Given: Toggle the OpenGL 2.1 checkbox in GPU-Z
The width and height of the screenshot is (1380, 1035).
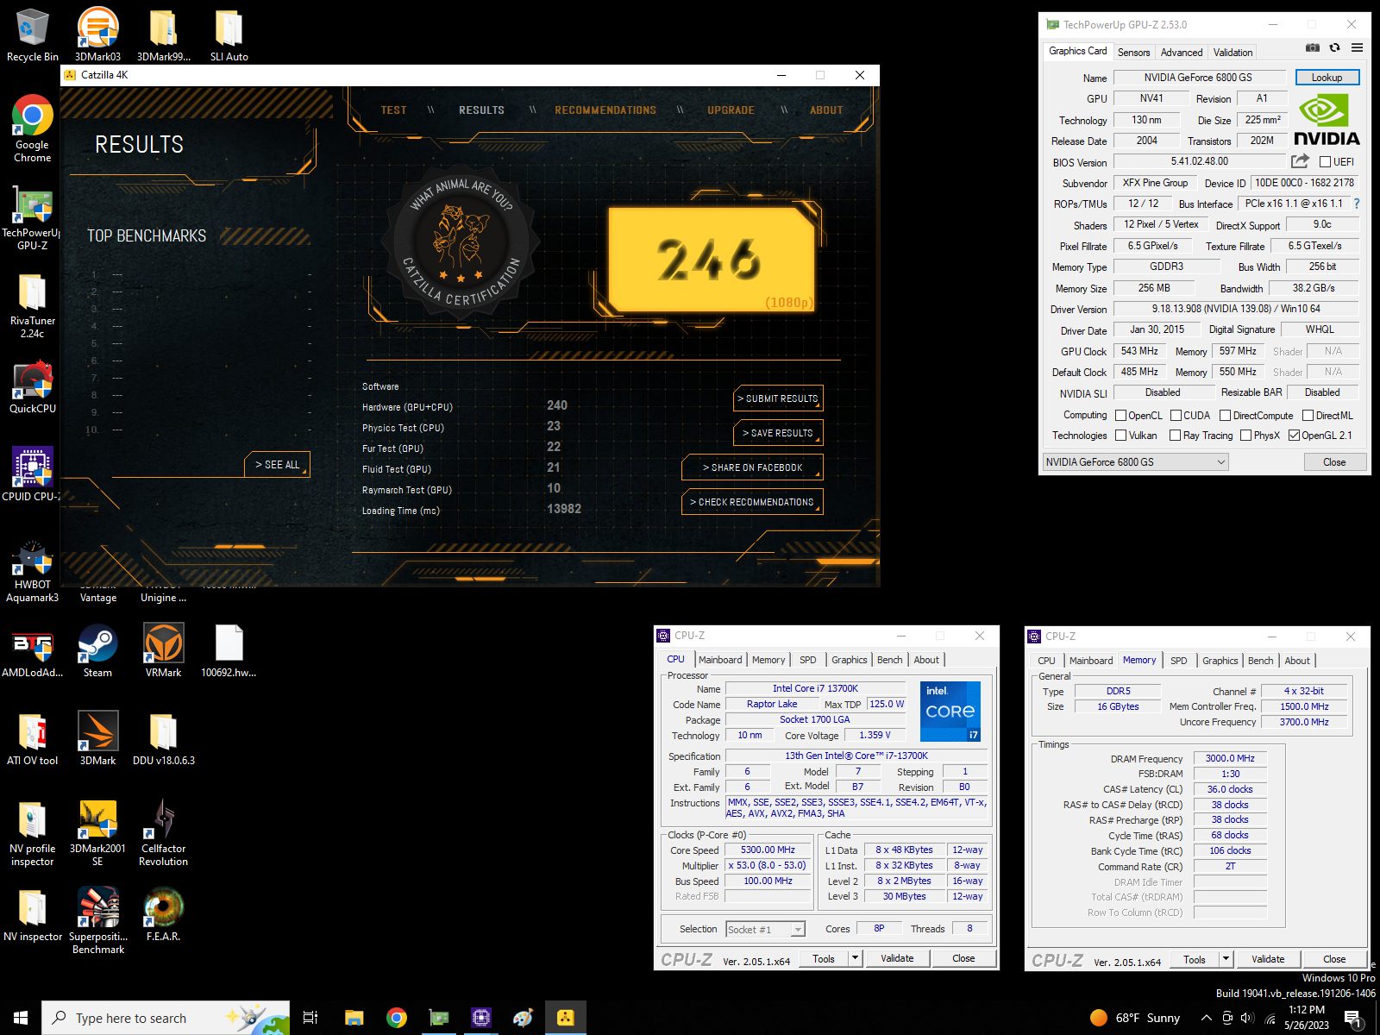Looking at the screenshot, I should click(x=1294, y=436).
